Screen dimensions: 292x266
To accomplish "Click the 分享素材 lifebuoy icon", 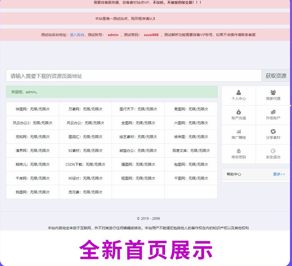I will [273, 132].
